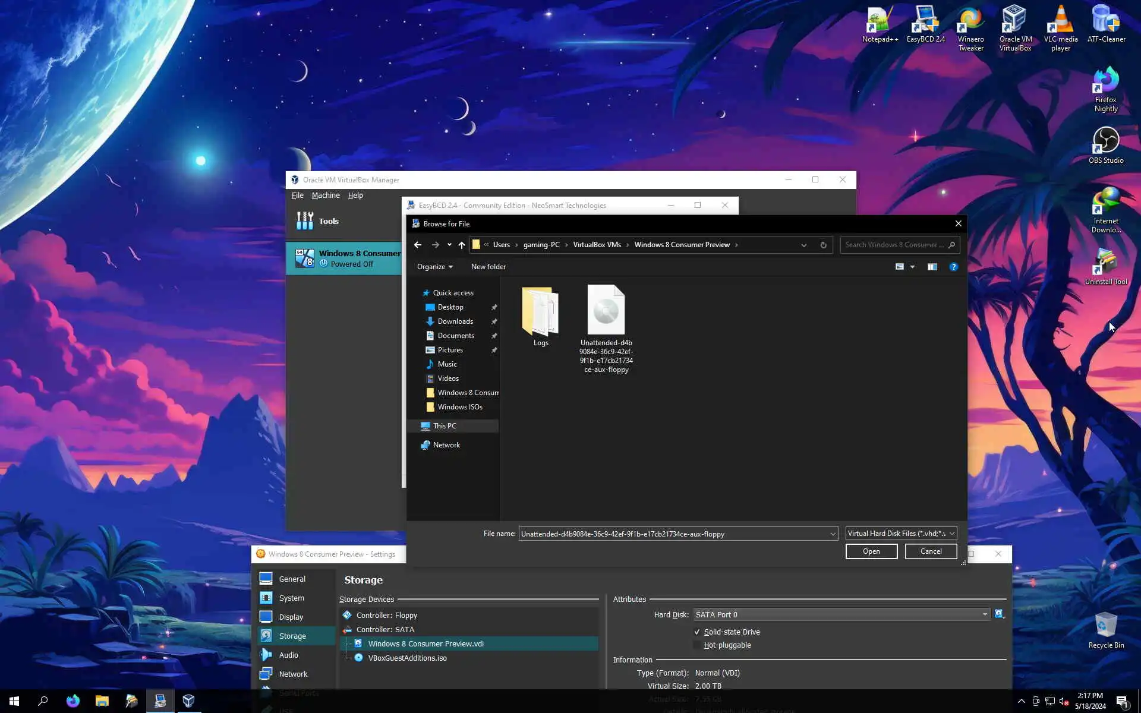Screen dimensions: 1141x713
Task: Open the help question-mark icon
Action: pyautogui.click(x=953, y=267)
